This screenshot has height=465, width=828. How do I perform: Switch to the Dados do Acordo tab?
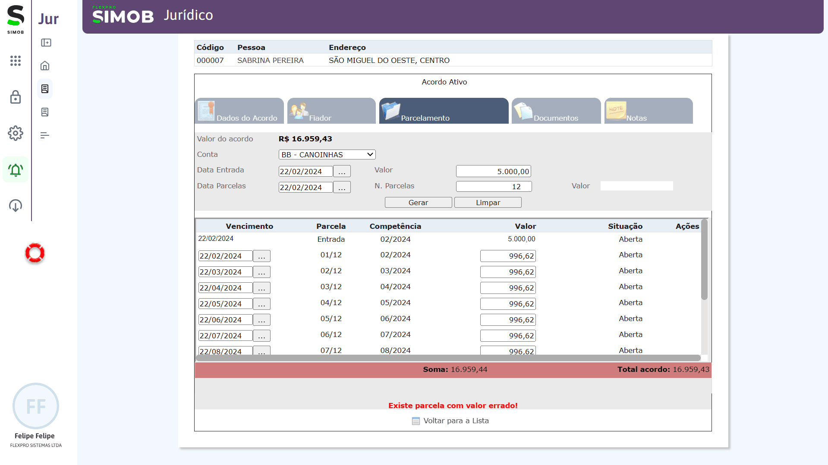point(239,111)
